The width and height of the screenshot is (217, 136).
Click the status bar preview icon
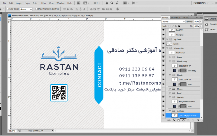[19, 131]
